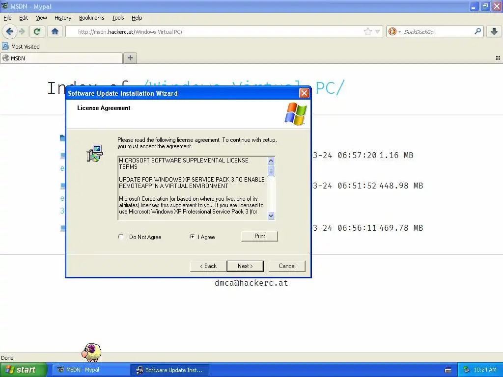The height and width of the screenshot is (377, 503).
Task: Cancel the Software Update wizard
Action: point(287,266)
